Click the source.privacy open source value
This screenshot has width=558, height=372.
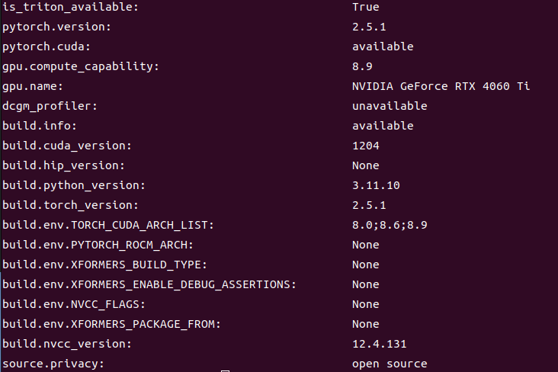(390, 364)
